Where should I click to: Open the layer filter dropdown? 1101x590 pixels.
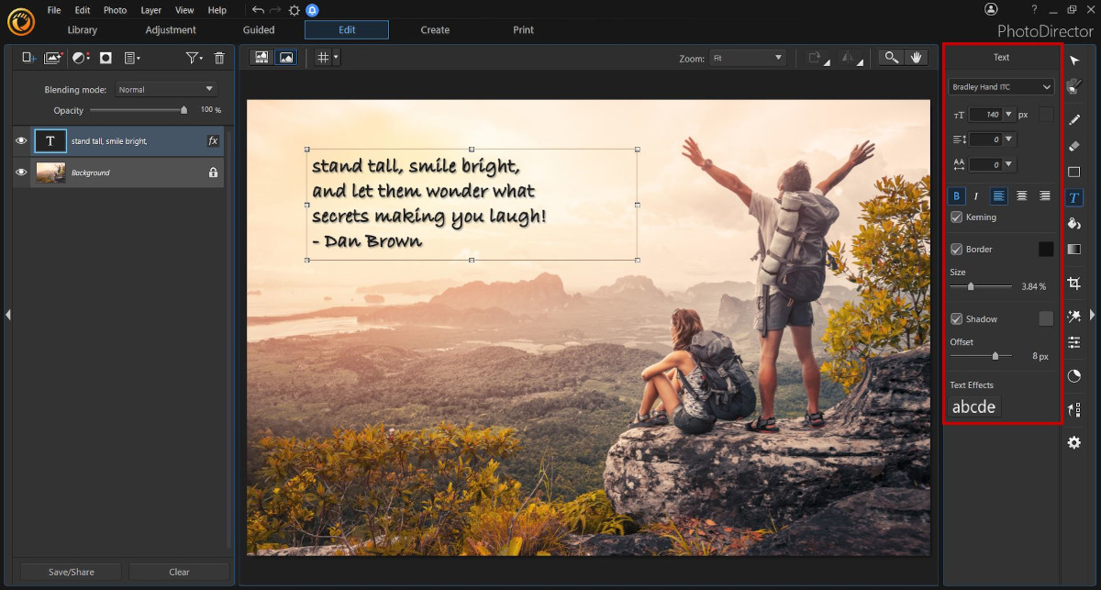click(194, 58)
